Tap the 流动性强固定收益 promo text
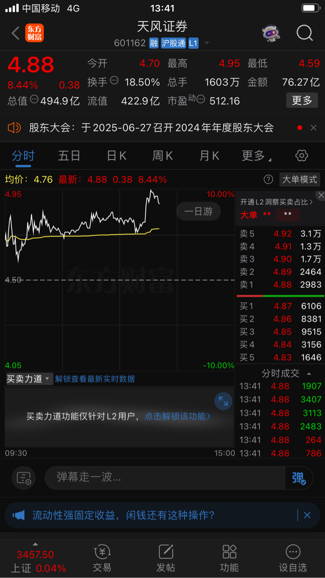The image size is (325, 578). tap(124, 515)
